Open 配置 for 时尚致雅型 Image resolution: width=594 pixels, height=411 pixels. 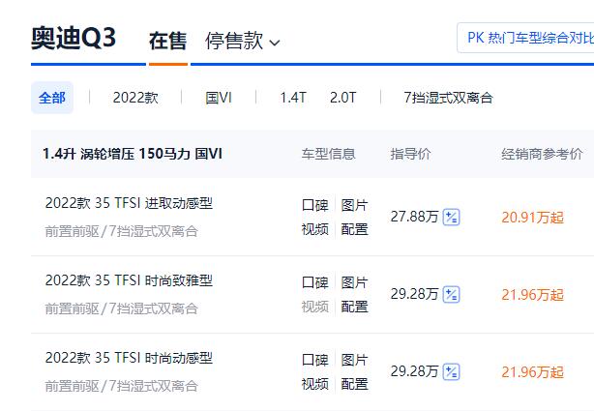click(x=355, y=307)
